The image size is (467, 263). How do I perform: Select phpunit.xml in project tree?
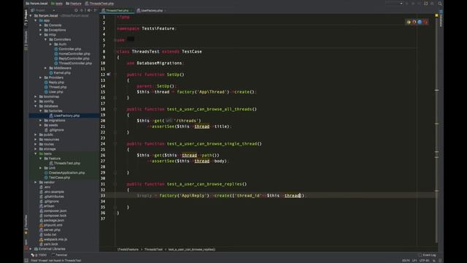click(x=53, y=225)
